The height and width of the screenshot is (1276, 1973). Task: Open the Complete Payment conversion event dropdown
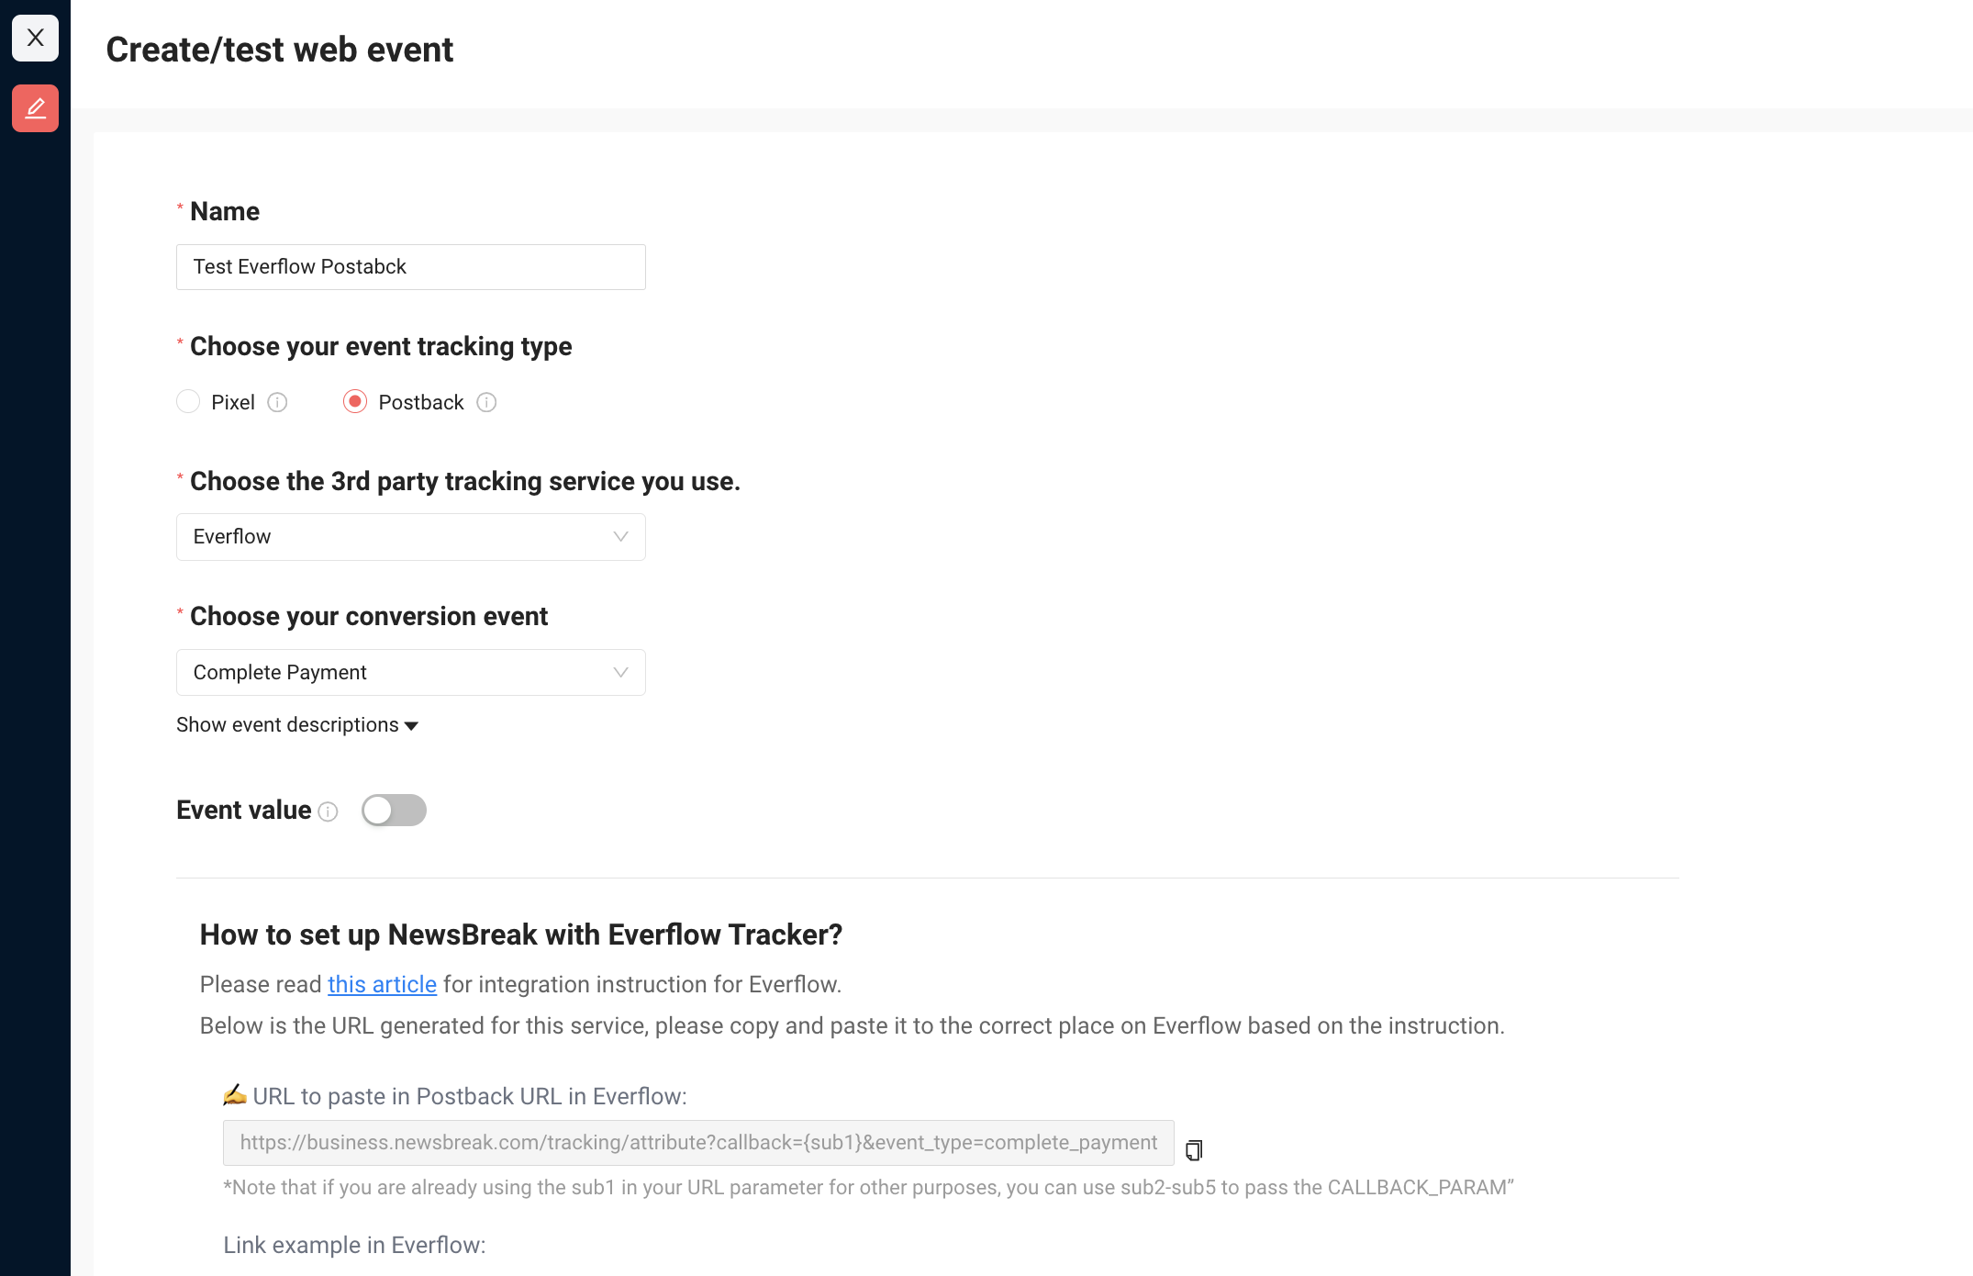pos(411,673)
